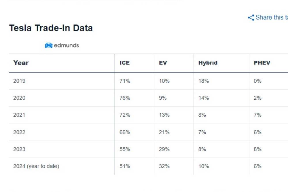Click the share icon
This screenshot has height=192, width=288.
point(251,18)
